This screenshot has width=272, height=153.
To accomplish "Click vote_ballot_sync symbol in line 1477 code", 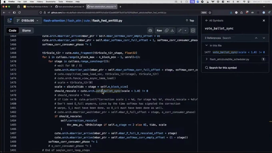I will point(108,91).
